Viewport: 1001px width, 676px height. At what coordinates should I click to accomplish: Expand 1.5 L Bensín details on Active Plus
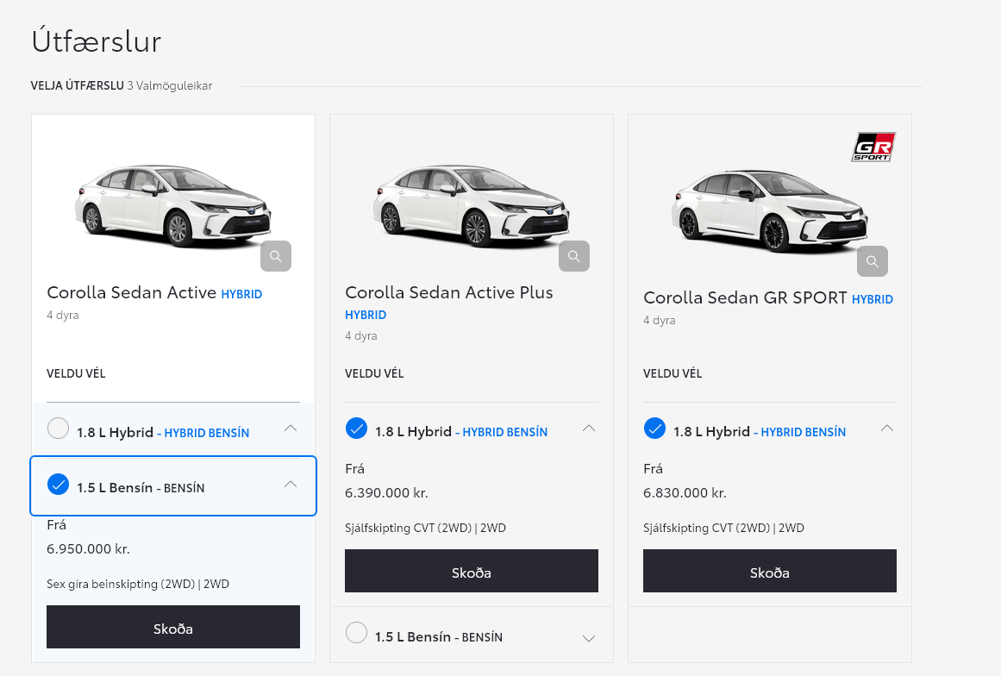tap(588, 638)
